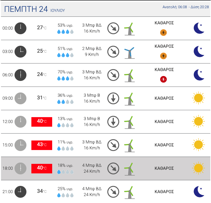The height and width of the screenshot is (203, 211).
Task: Click the orange mosquito icon at 00:00
Action: (163, 33)
